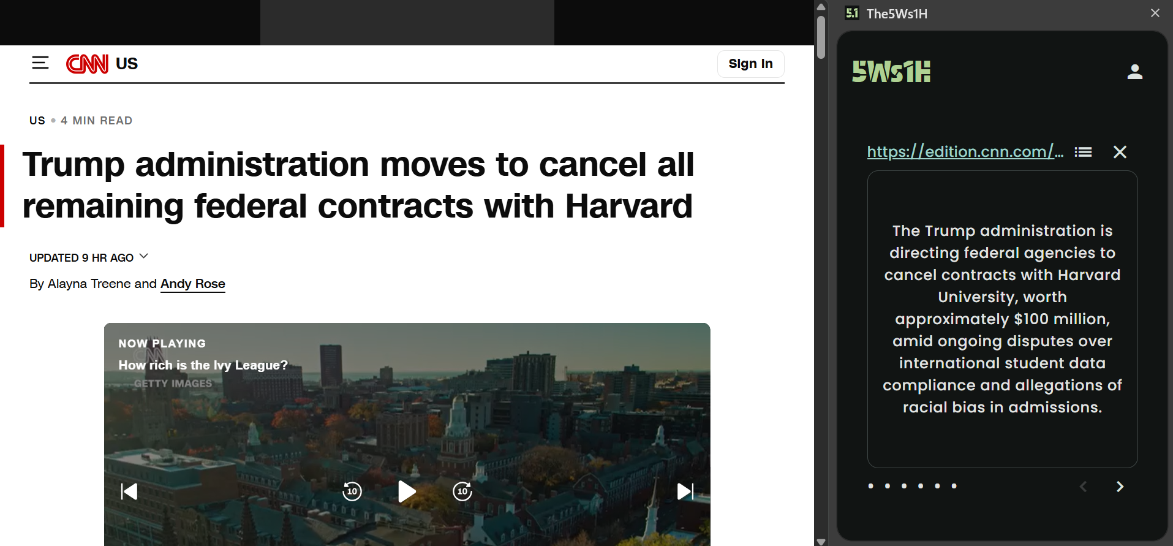Expand the Updated 9 hr ago chevron
This screenshot has width=1173, height=546.
click(144, 256)
